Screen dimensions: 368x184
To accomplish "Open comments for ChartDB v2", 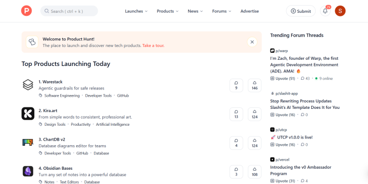I will coord(236,143).
